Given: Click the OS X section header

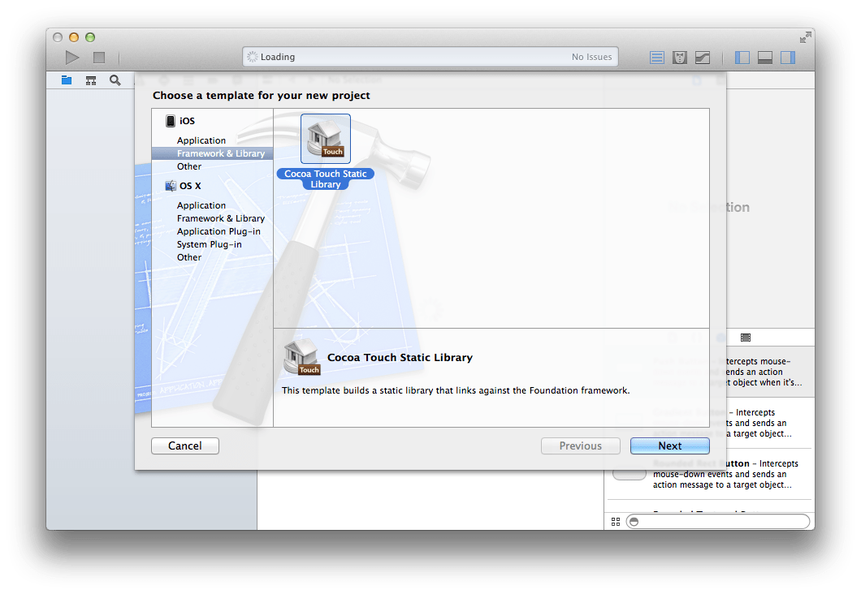Looking at the screenshot, I should [184, 186].
